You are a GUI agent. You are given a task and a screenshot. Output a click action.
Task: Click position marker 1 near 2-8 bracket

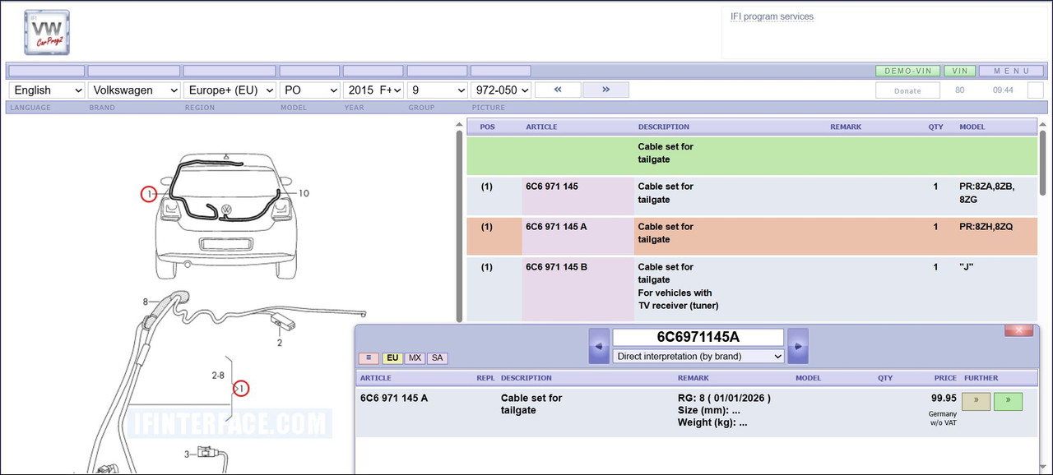241,388
